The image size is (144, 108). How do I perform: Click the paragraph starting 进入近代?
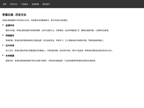[x=59, y=50]
